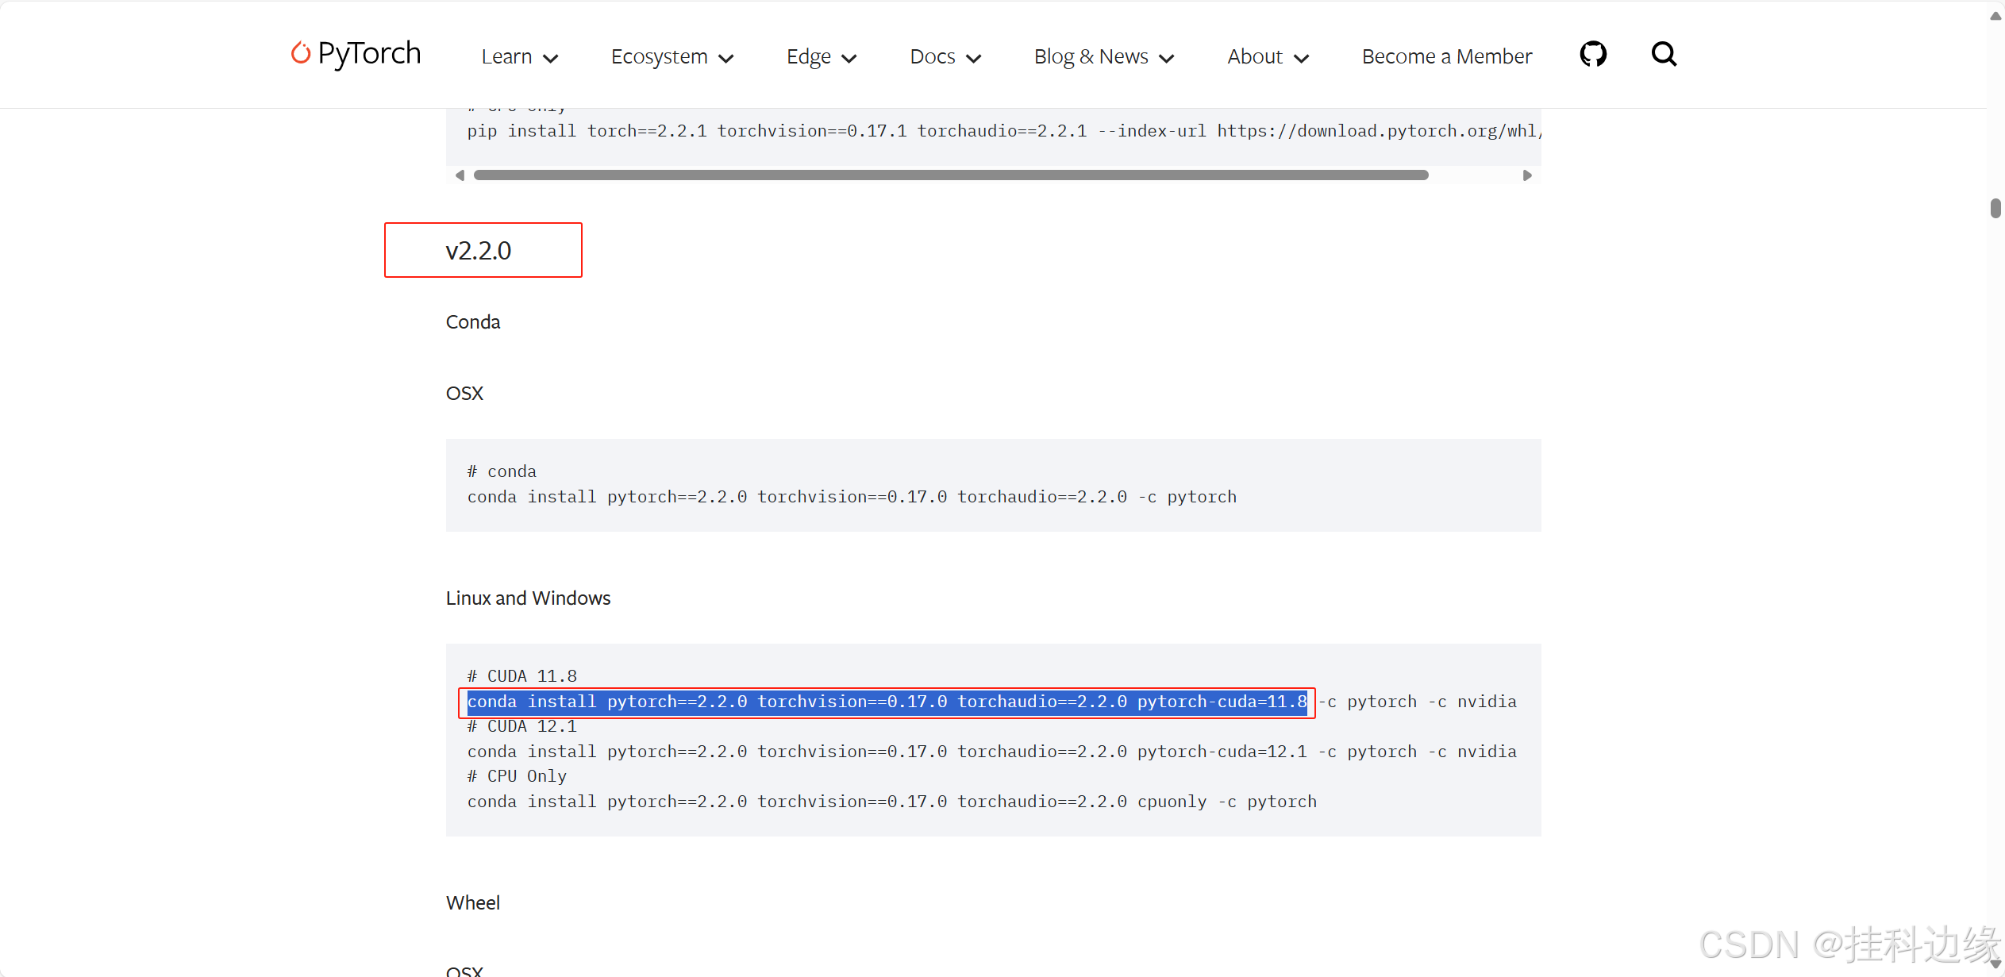Click the code block left scroll arrow
The height and width of the screenshot is (977, 2005).
[460, 175]
